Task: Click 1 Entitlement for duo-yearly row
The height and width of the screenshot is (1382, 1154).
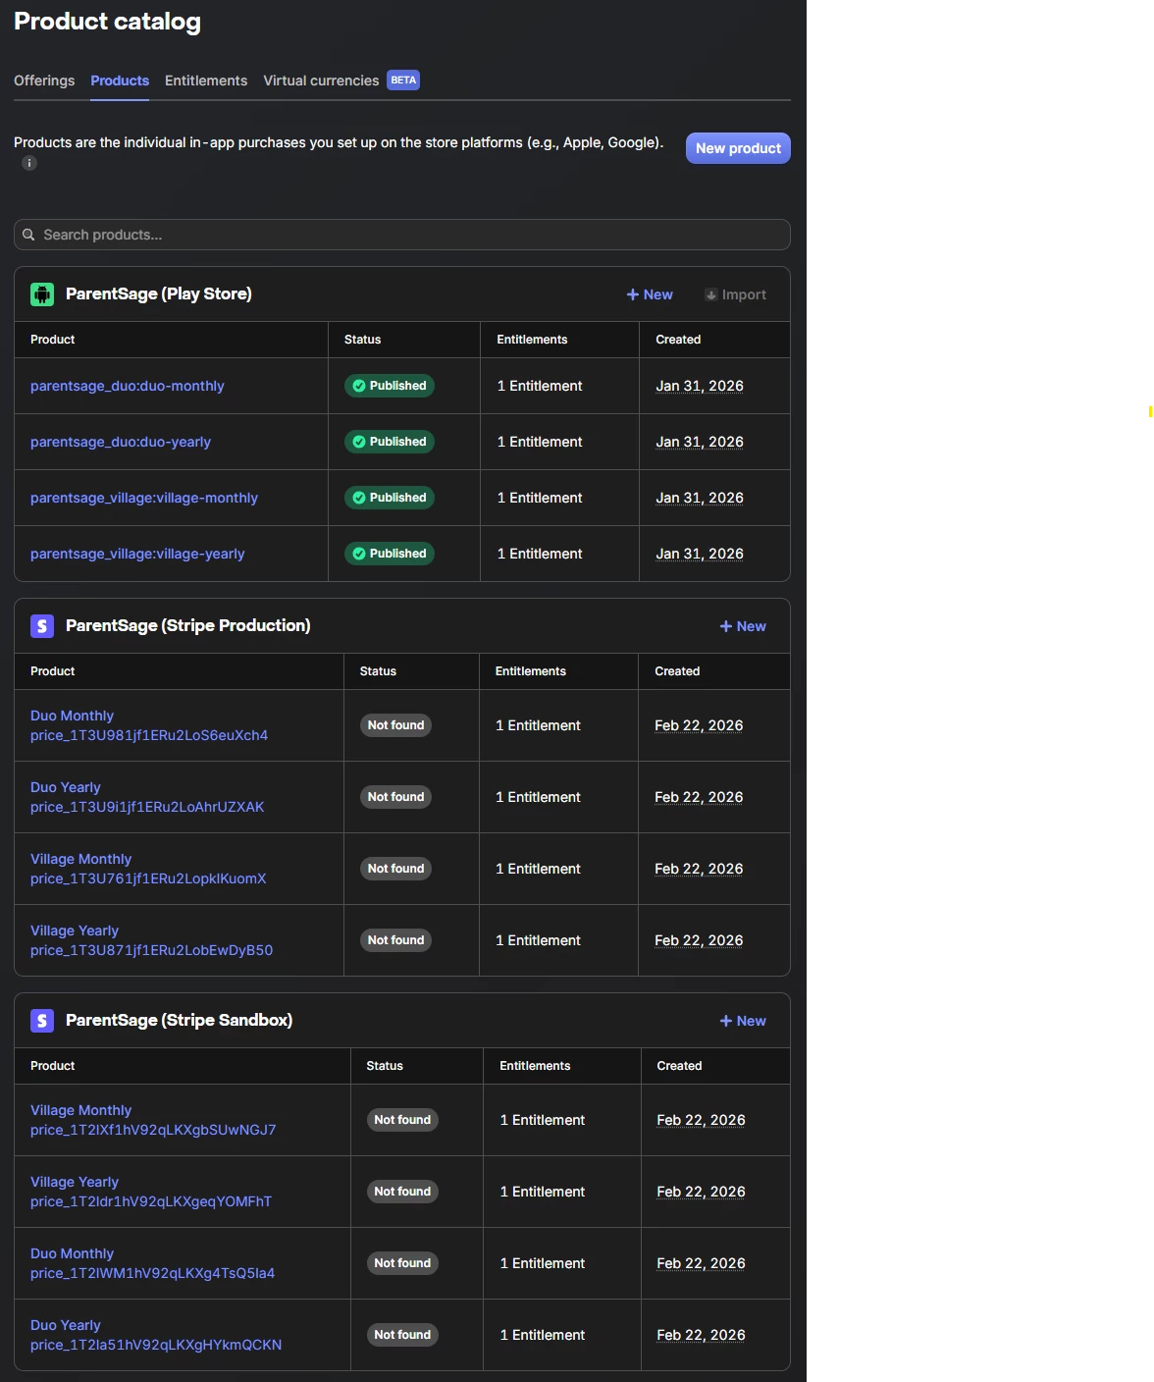Action: tap(540, 442)
